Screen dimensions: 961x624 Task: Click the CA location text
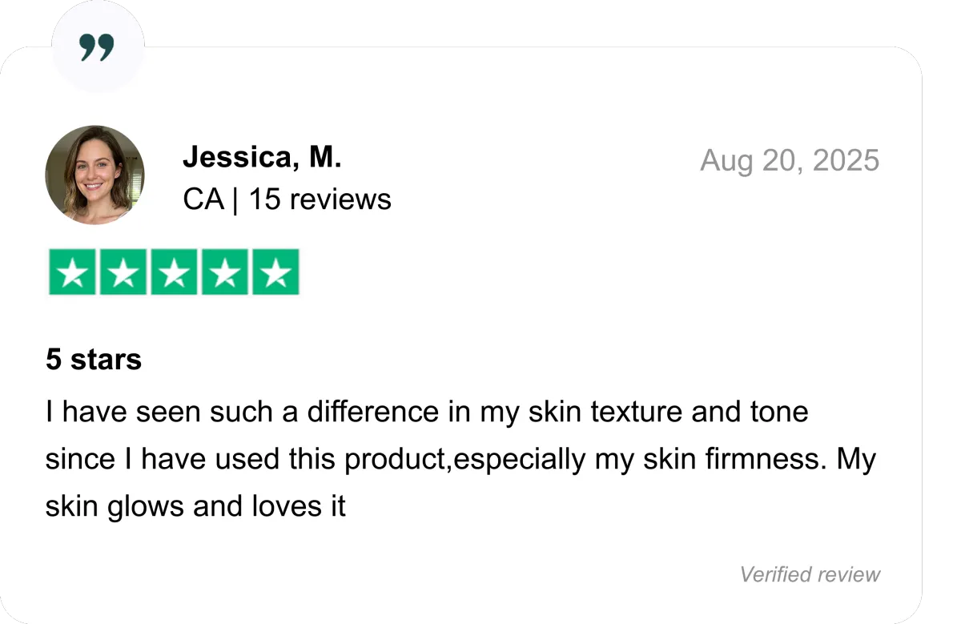(203, 199)
